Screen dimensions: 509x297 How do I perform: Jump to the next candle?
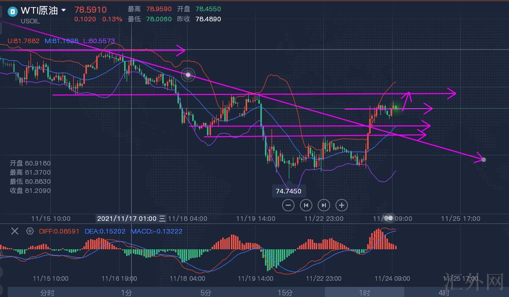[324, 205]
